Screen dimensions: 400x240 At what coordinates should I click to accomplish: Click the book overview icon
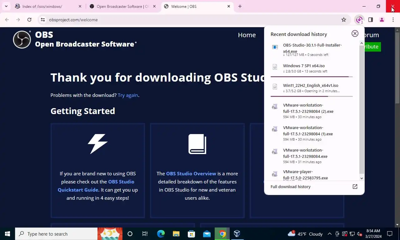pos(197,144)
